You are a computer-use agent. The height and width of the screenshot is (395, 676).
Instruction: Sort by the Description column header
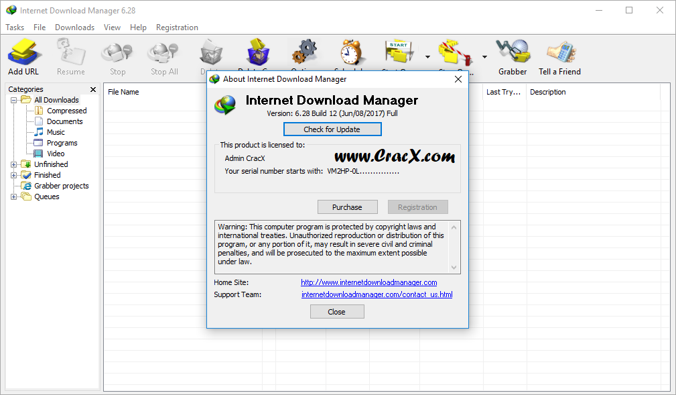point(547,92)
